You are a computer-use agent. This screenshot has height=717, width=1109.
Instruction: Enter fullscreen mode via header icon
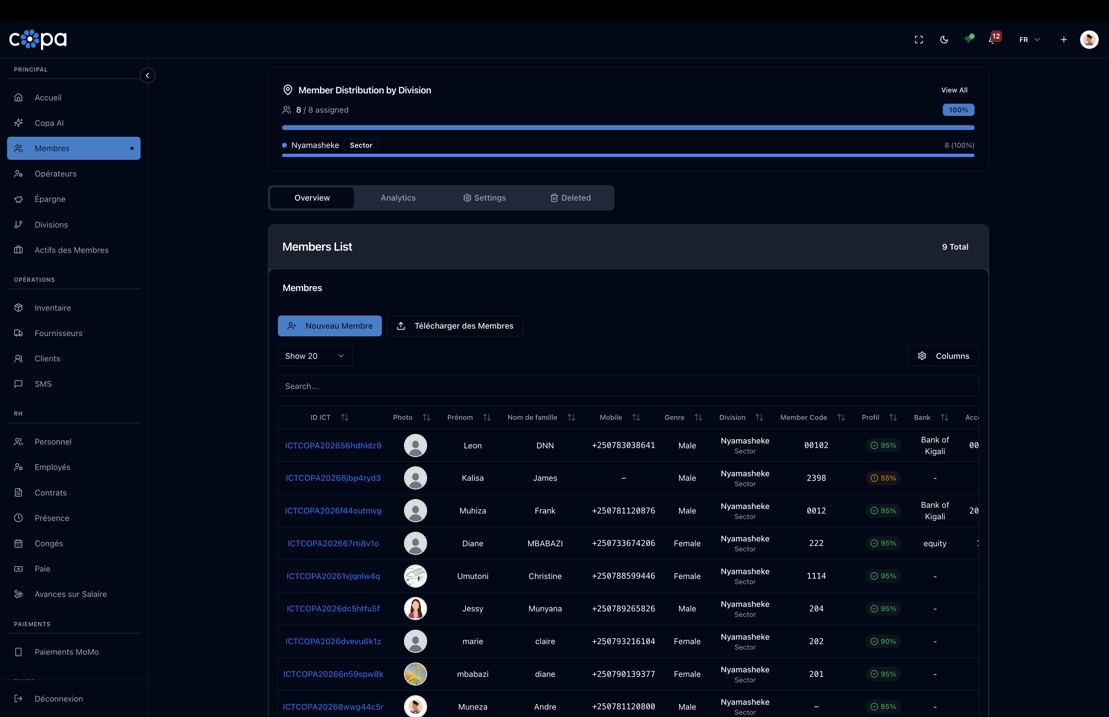[x=918, y=39]
